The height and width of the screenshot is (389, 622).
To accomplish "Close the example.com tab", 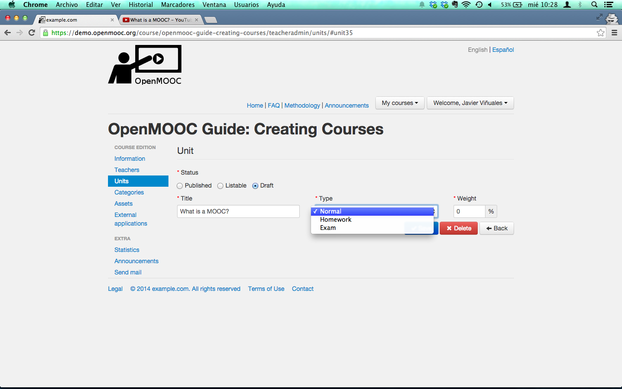I will (112, 20).
